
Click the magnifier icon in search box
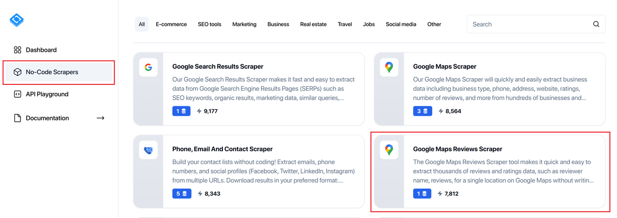(596, 24)
